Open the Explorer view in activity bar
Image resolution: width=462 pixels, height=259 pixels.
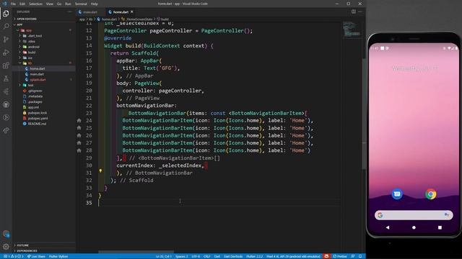pos(6,14)
